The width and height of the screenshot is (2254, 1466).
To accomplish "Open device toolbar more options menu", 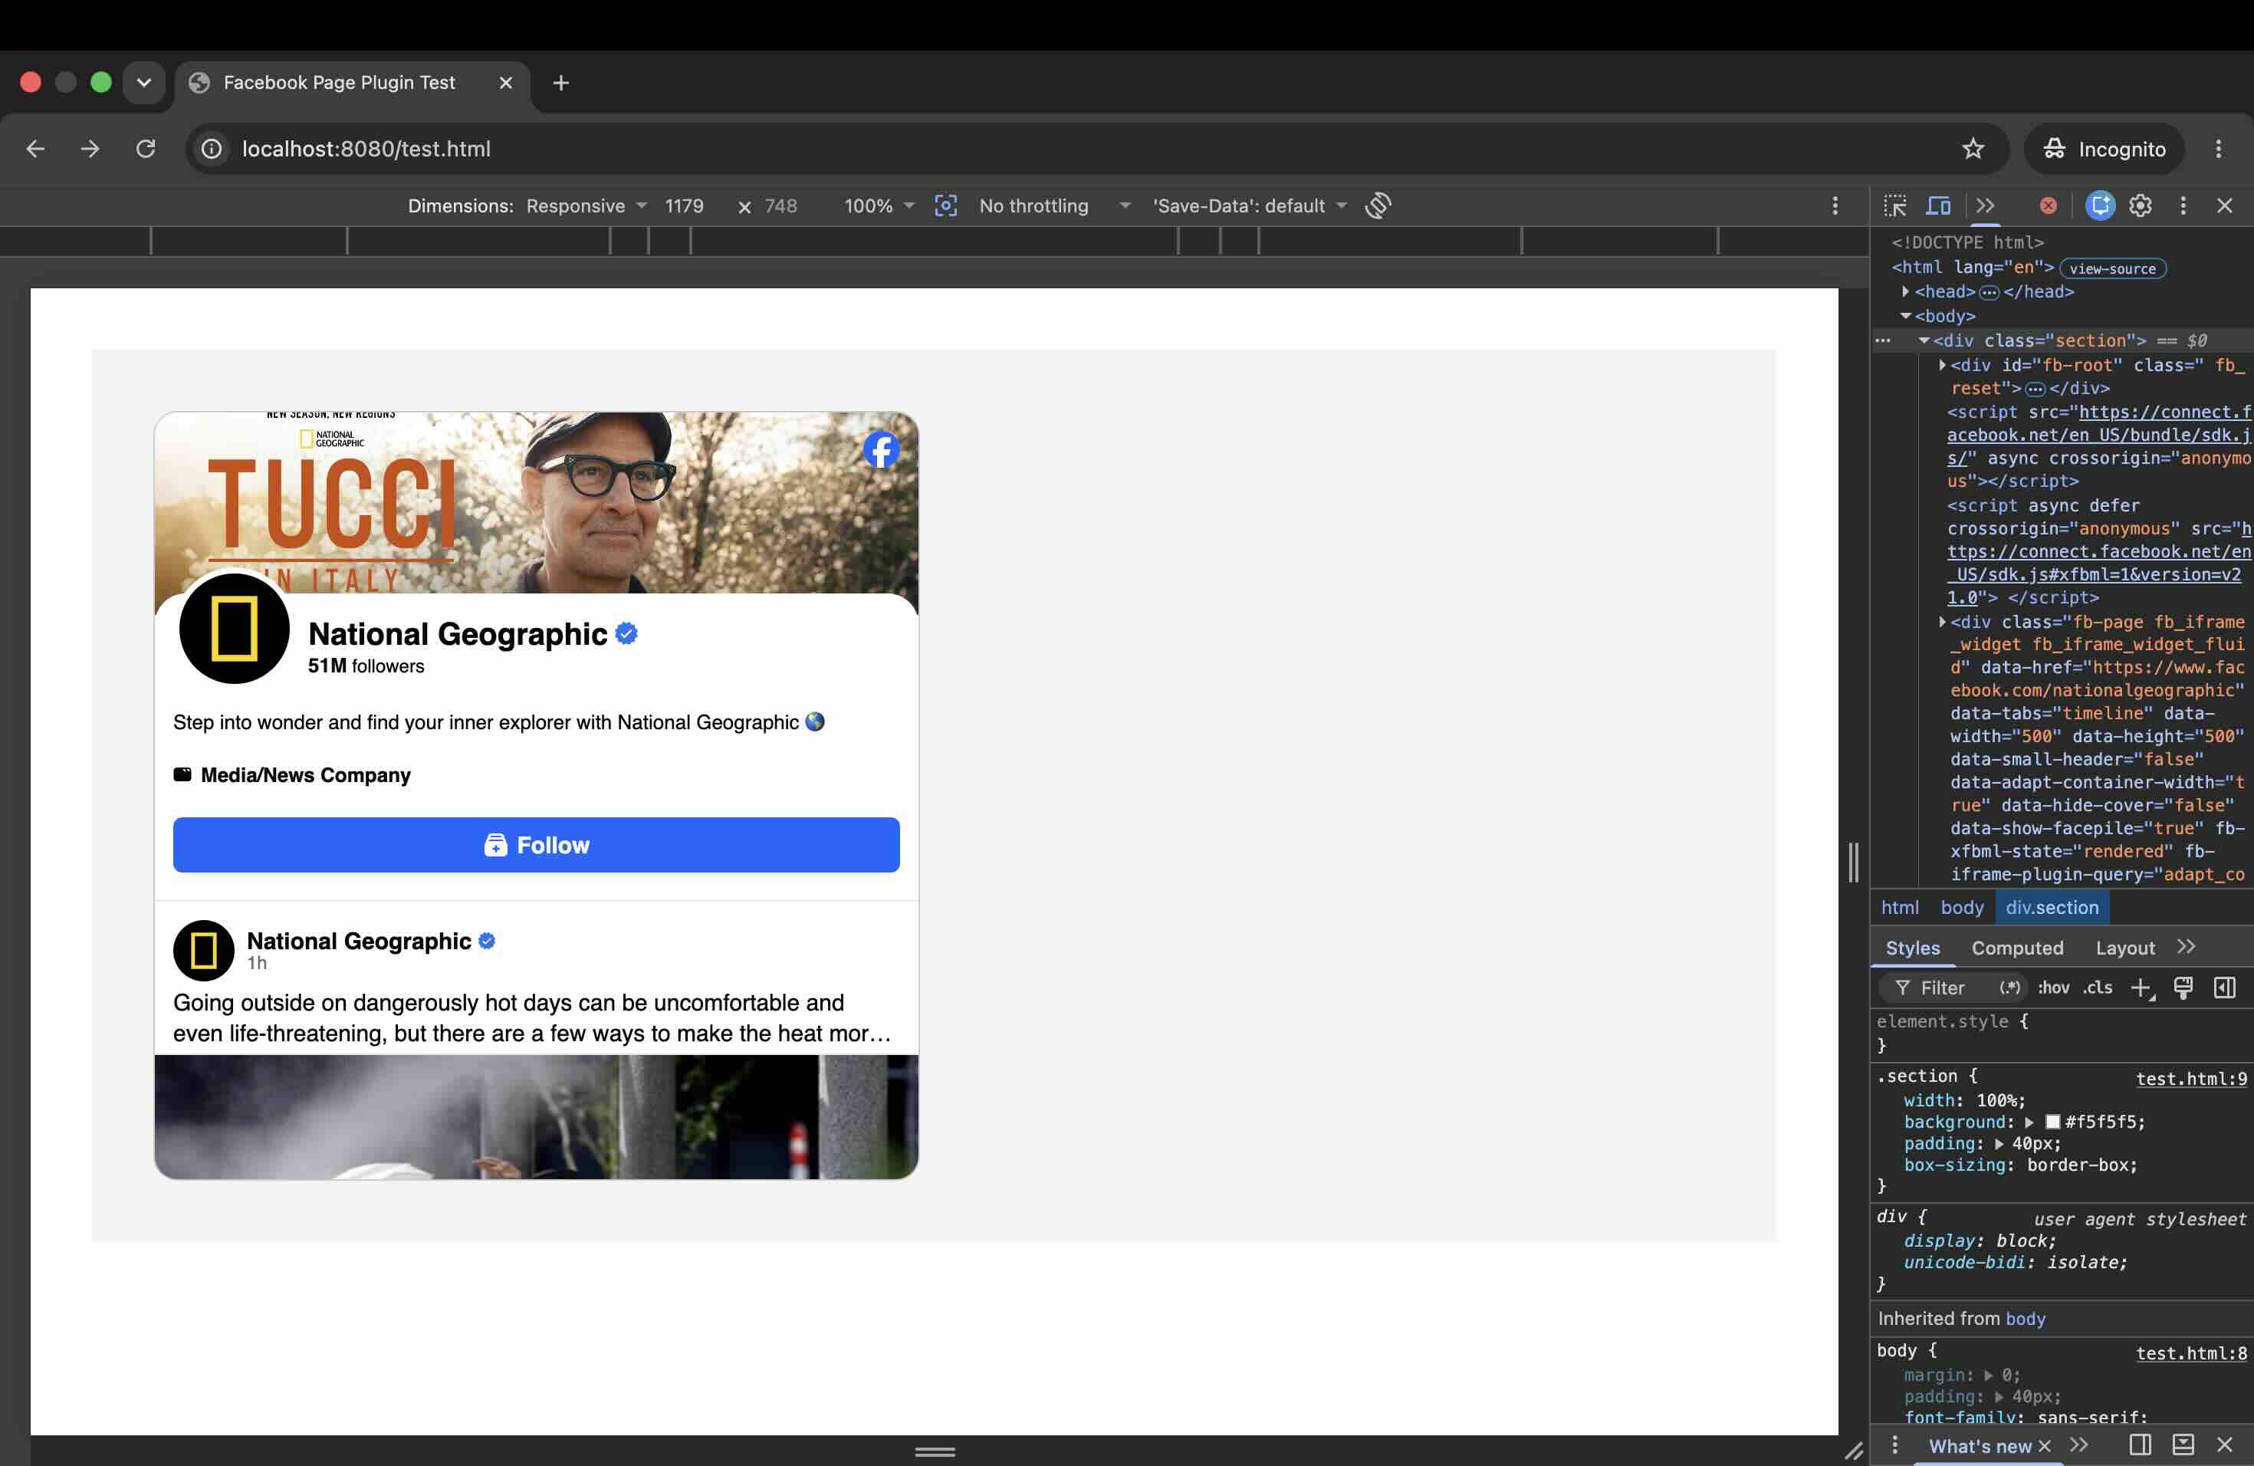I will click(1835, 205).
